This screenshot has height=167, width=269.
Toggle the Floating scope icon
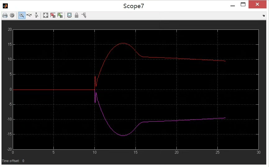coord(70,16)
